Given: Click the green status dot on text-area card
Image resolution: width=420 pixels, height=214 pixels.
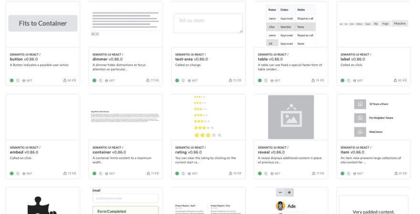Looking at the screenshot, I should [x=177, y=80].
